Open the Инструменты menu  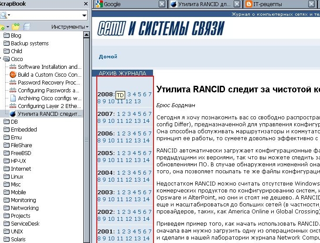(x=70, y=27)
